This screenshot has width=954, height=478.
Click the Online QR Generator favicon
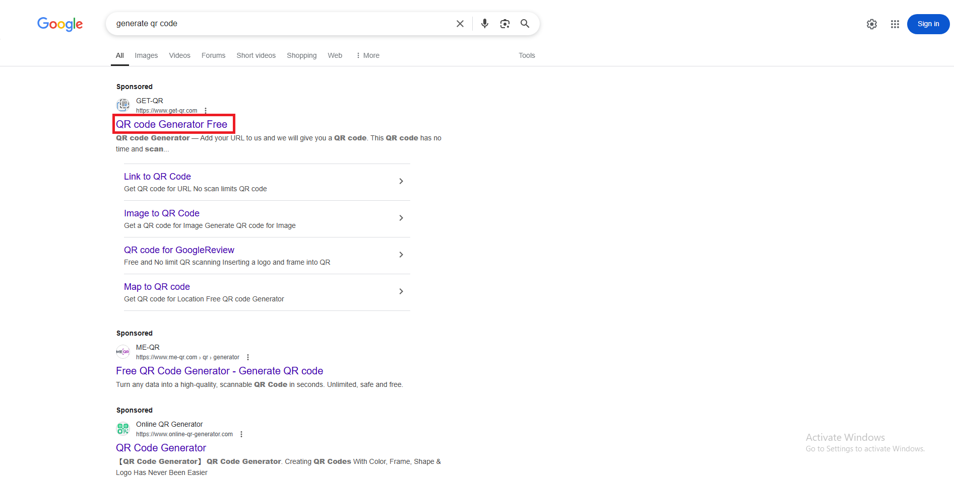pos(123,429)
